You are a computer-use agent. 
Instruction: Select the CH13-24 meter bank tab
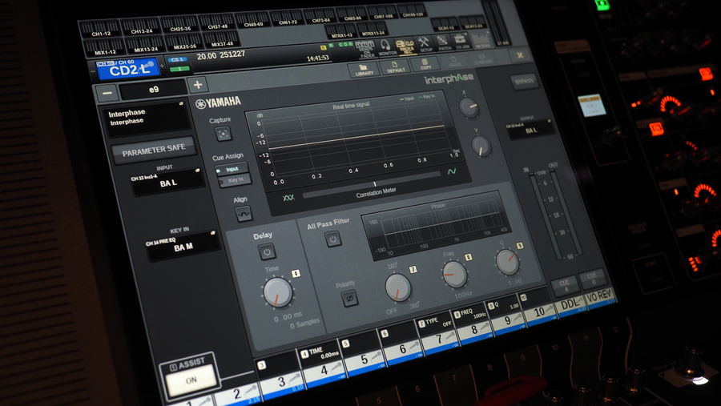[143, 29]
